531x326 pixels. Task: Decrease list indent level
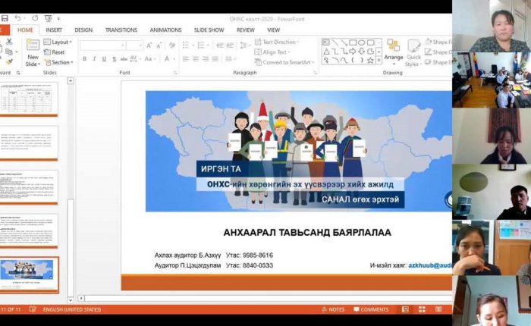[x=220, y=45]
